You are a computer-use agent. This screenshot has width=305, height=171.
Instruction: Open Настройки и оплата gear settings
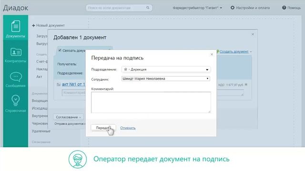(x=250, y=8)
